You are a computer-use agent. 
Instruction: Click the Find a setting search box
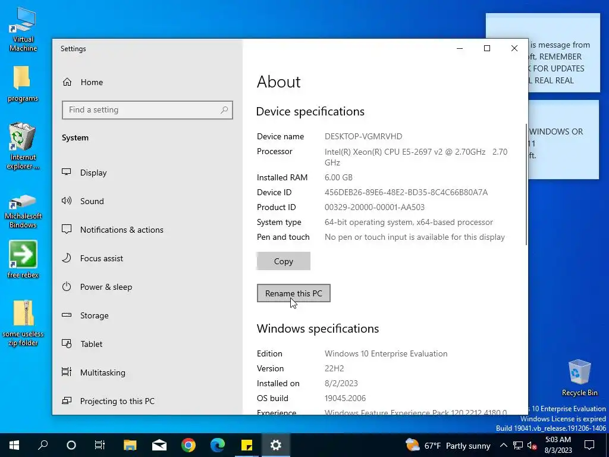pos(147,110)
